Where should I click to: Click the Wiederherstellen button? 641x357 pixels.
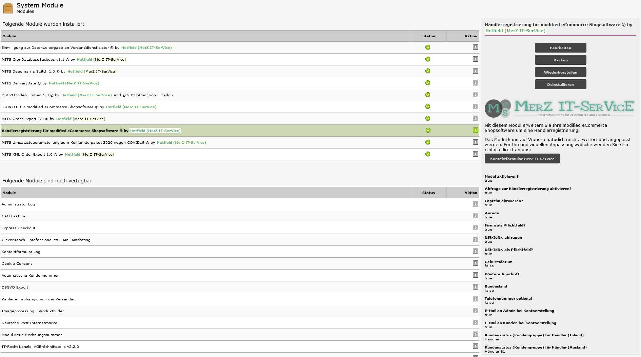click(560, 72)
